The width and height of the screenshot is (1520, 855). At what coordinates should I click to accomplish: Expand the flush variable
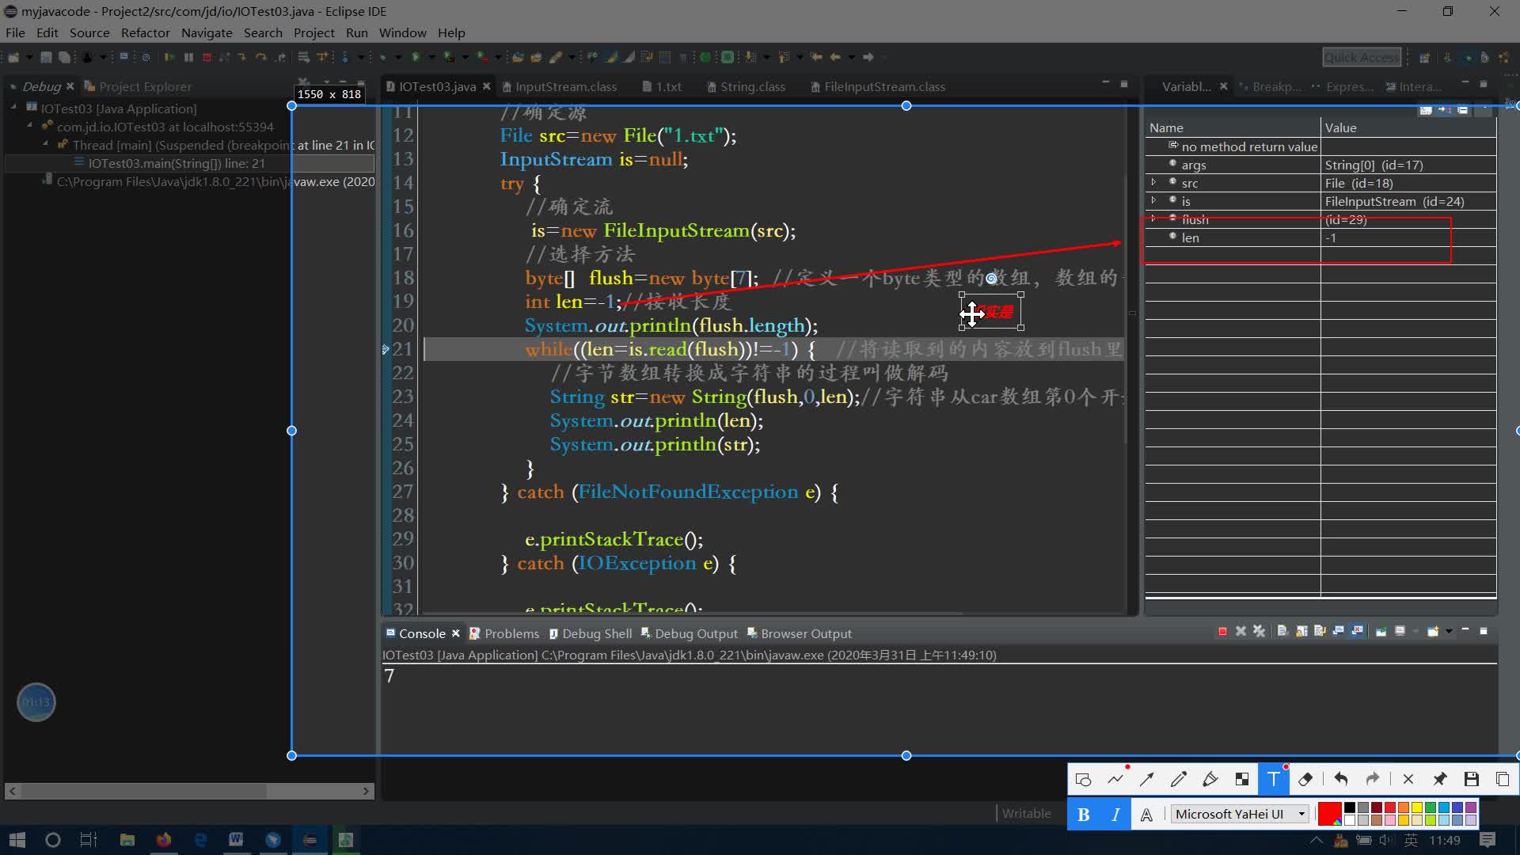(x=1153, y=219)
